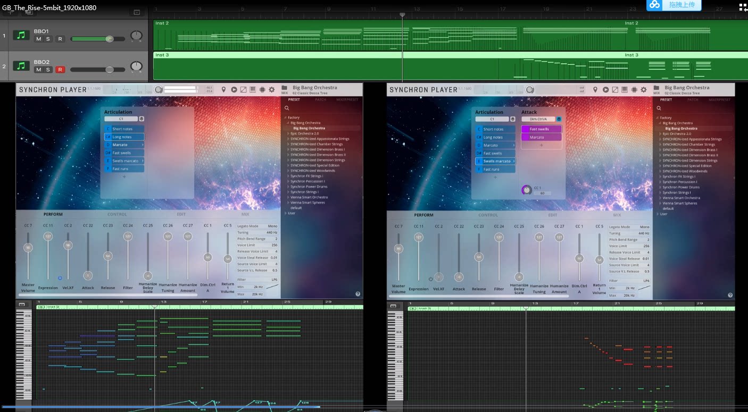Viewport: 748px width, 412px height.
Task: Mute the BBO2 track
Action: coord(38,70)
